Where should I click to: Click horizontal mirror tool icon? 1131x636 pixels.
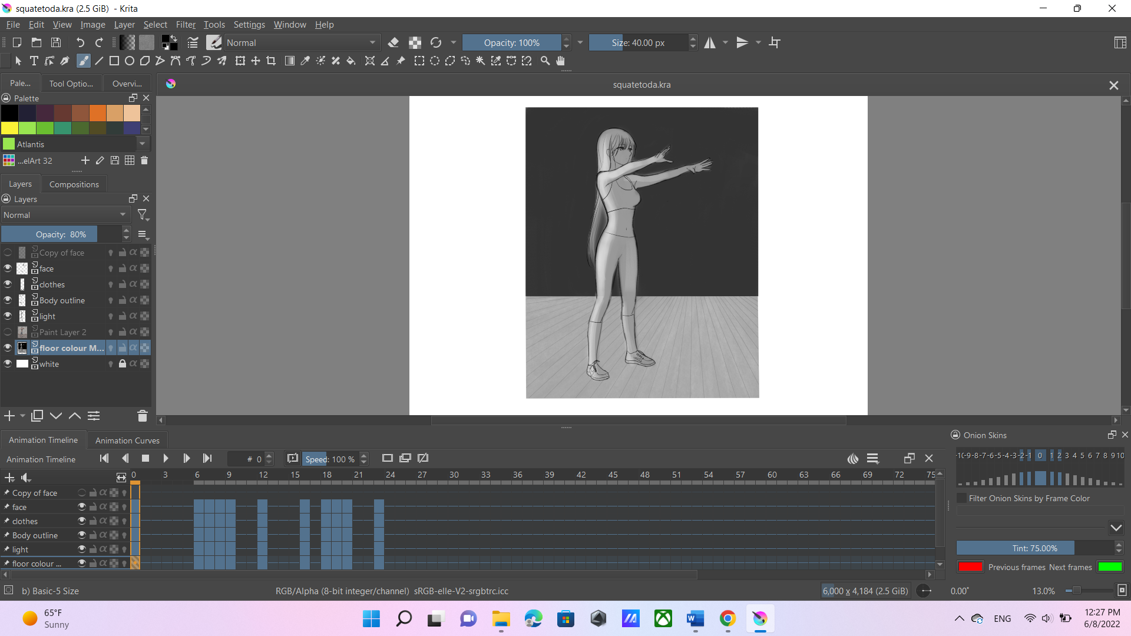[x=710, y=42]
